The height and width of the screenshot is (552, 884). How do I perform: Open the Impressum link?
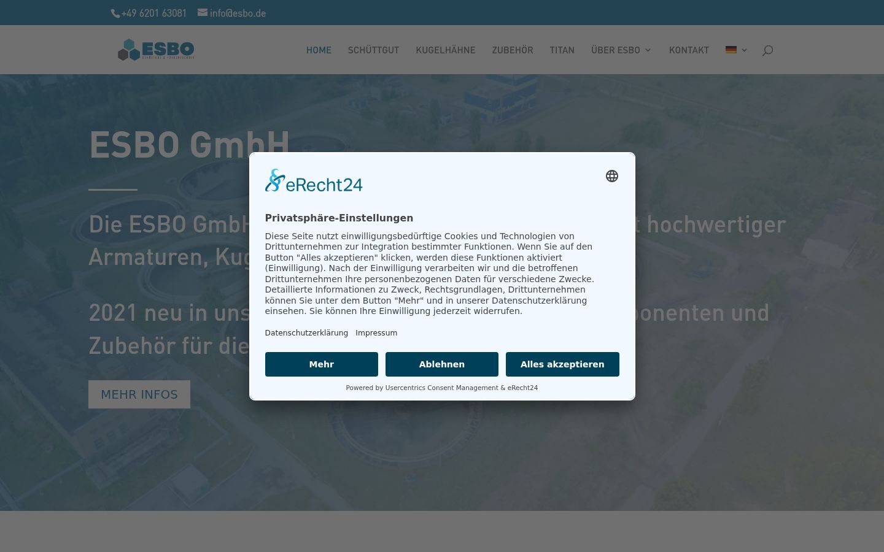[376, 332]
